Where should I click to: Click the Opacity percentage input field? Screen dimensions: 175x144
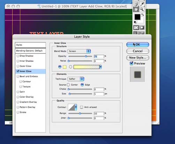click(x=99, y=56)
